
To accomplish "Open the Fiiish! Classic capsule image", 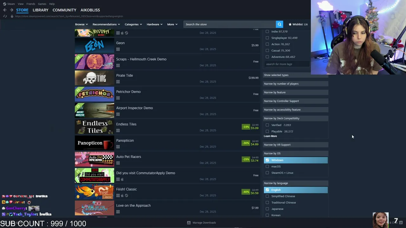I will [95, 192].
